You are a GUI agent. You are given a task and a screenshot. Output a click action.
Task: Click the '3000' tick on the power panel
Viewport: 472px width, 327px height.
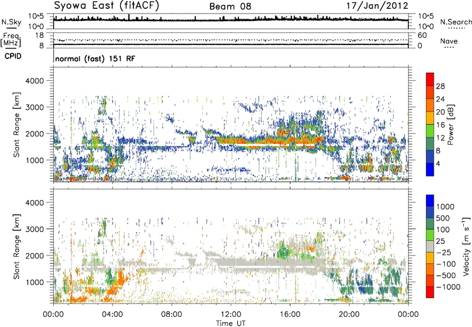tap(35, 107)
